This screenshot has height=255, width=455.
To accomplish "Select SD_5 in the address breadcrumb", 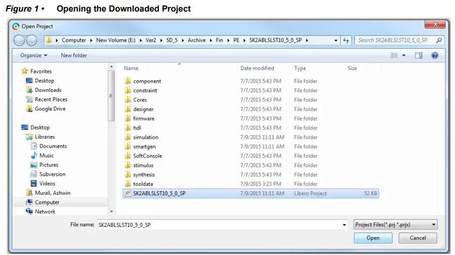I will 171,40.
